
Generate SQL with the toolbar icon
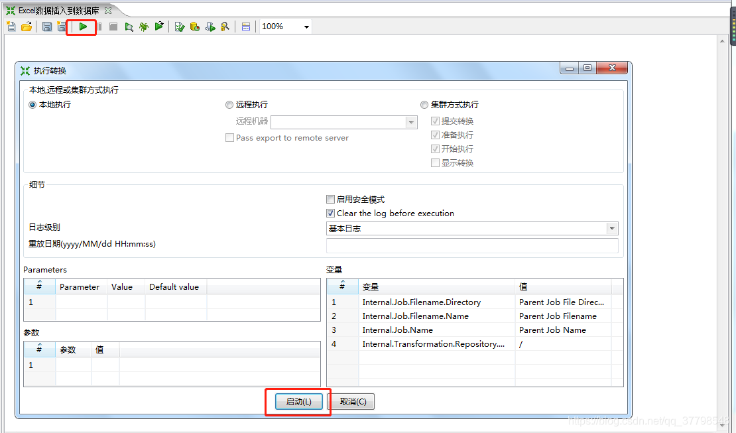coord(210,27)
